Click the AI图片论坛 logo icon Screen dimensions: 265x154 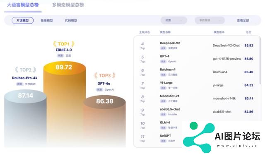click(199, 137)
